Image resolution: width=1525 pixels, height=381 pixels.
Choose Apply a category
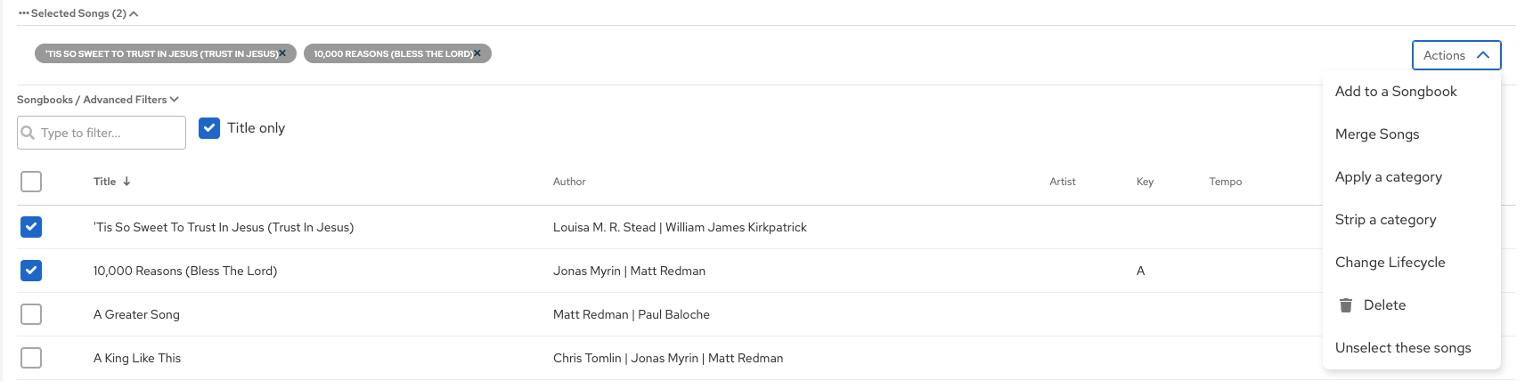[x=1388, y=177]
